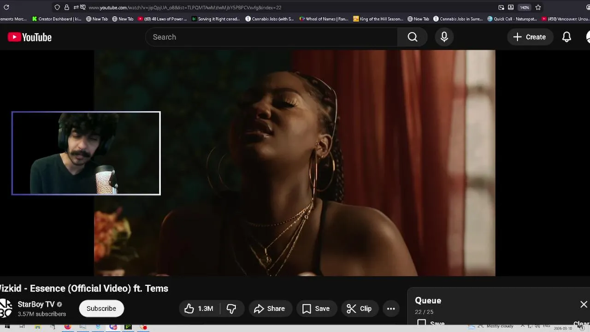Click the 140% zoom level indicator
This screenshot has width=590, height=332.
525,7
